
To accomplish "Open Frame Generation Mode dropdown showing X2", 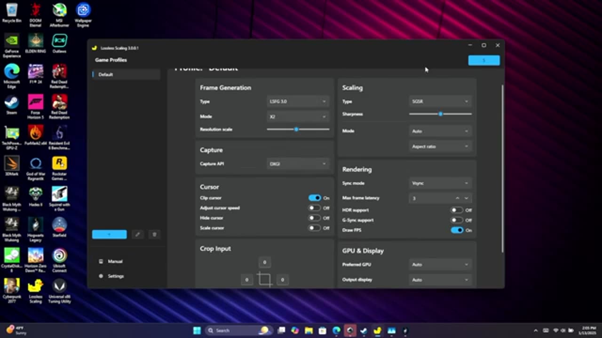I will click(298, 116).
